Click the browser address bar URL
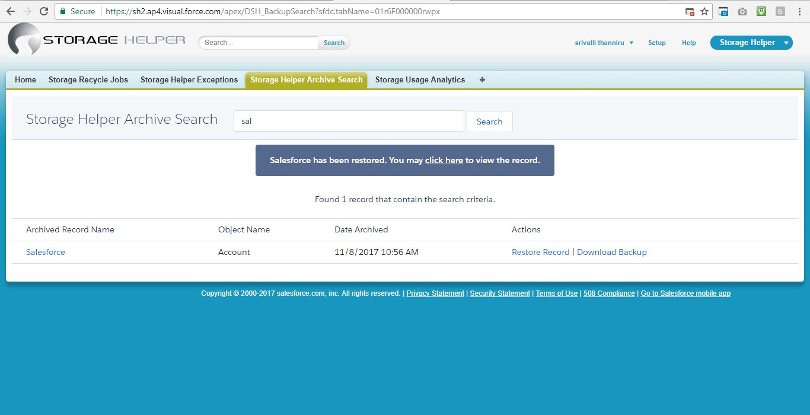This screenshot has width=810, height=415. (273, 11)
